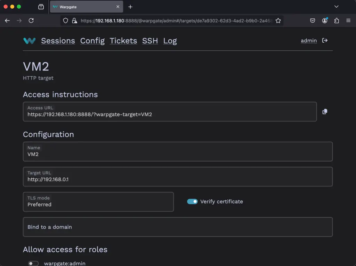Image resolution: width=356 pixels, height=266 pixels.
Task: Log out using the logout arrow icon
Action: point(324,40)
